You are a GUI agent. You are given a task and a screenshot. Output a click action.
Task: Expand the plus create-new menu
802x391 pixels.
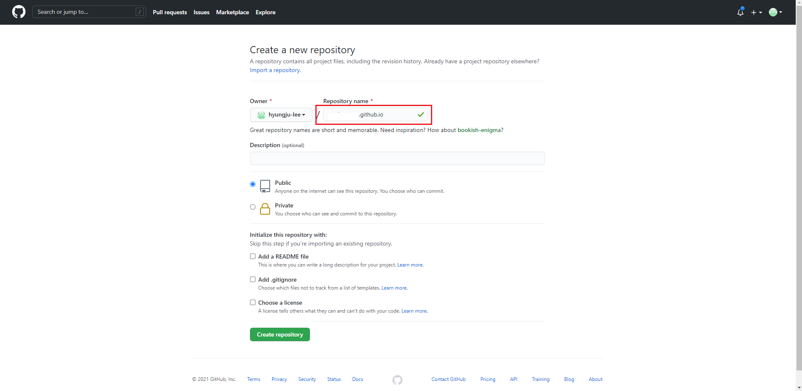point(756,13)
